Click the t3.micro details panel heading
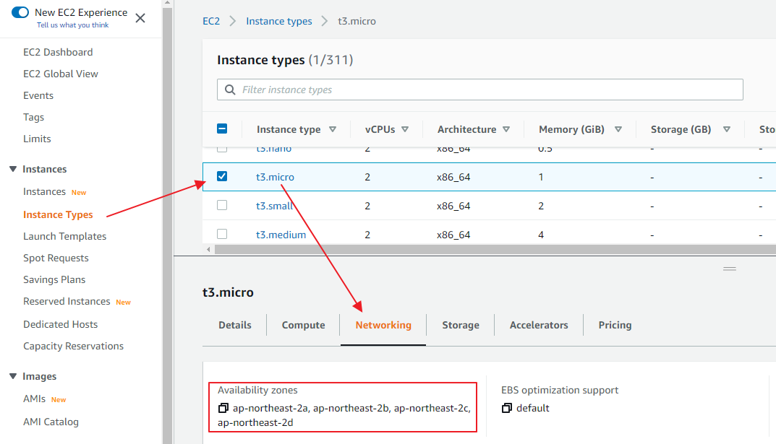The width and height of the screenshot is (776, 444). pos(228,292)
